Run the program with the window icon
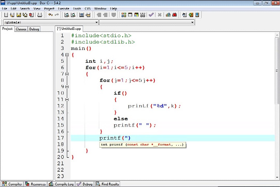 pos(130,15)
